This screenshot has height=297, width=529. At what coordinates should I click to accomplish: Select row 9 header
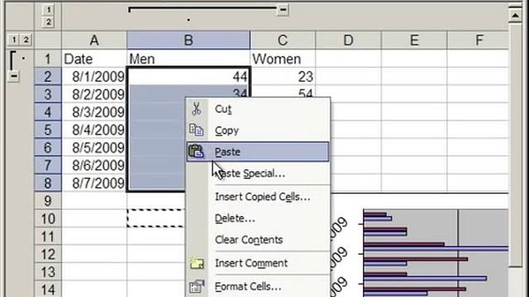coord(48,200)
